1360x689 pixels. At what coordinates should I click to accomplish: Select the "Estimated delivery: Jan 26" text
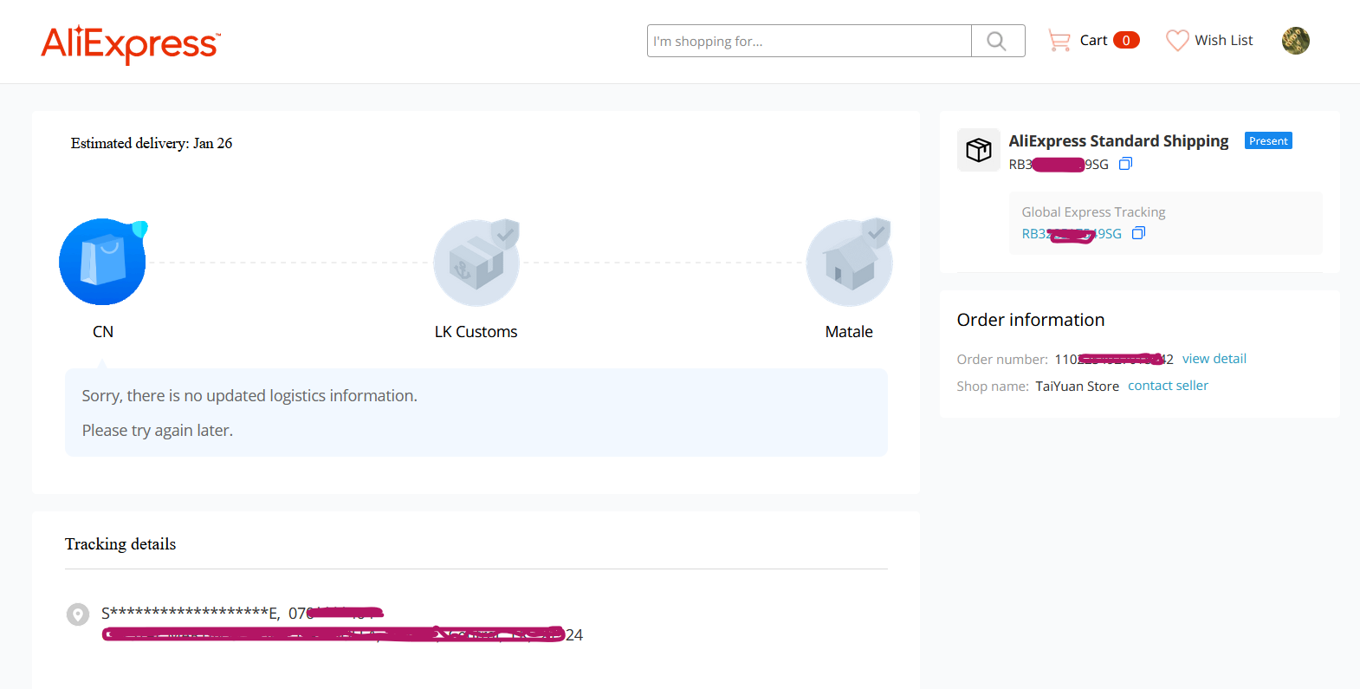pos(152,143)
